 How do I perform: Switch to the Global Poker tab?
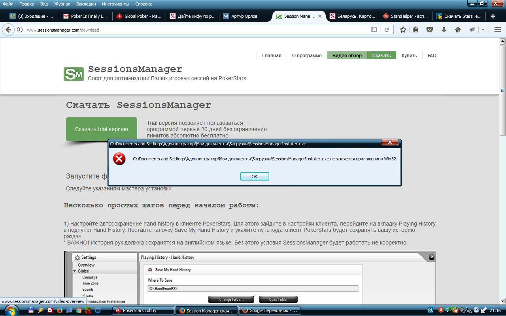click(x=138, y=16)
